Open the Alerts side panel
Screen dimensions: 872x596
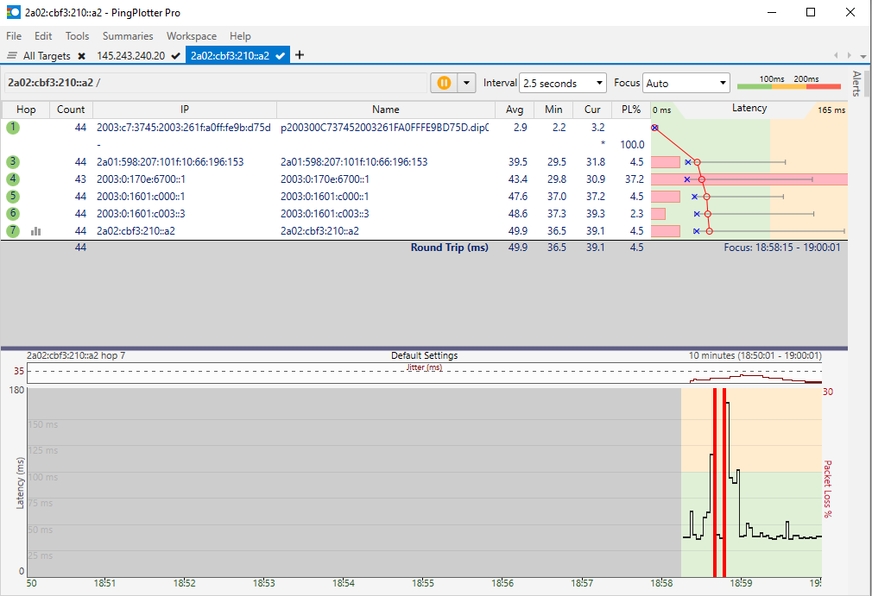[x=857, y=84]
